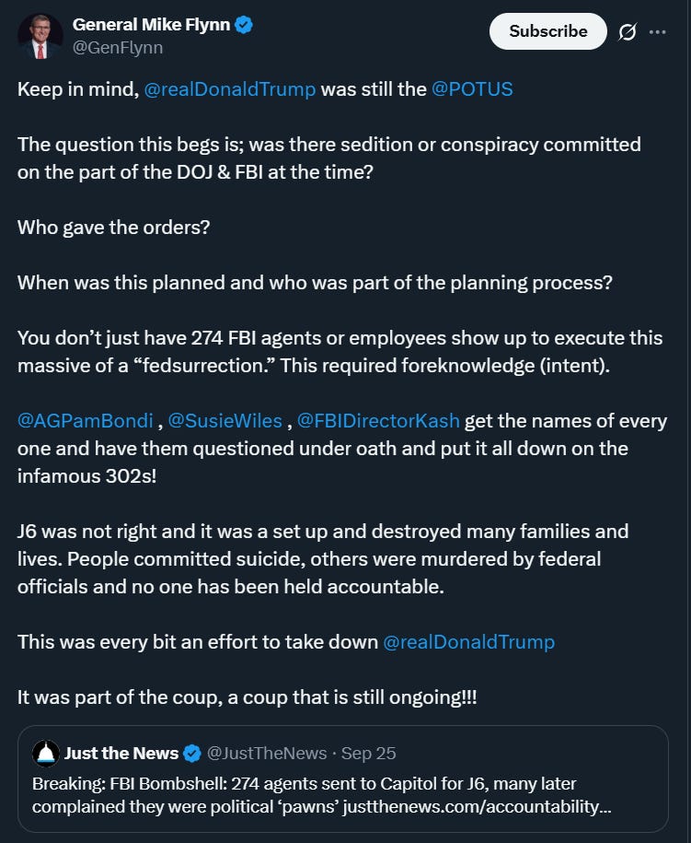Viewport: 691px width, 843px height.
Task: Visit the @SusieWiles mention
Action: (x=225, y=421)
